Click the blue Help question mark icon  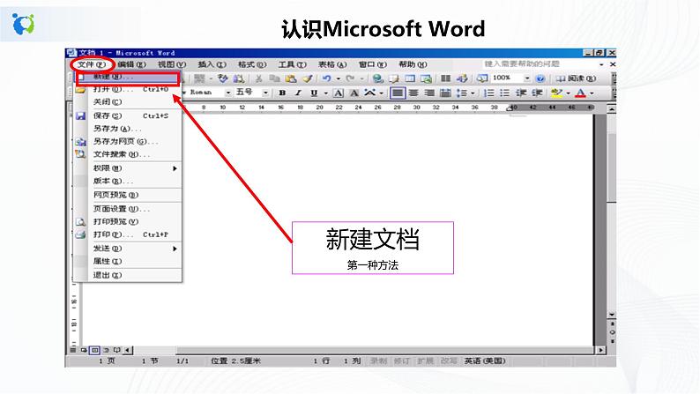(540, 78)
